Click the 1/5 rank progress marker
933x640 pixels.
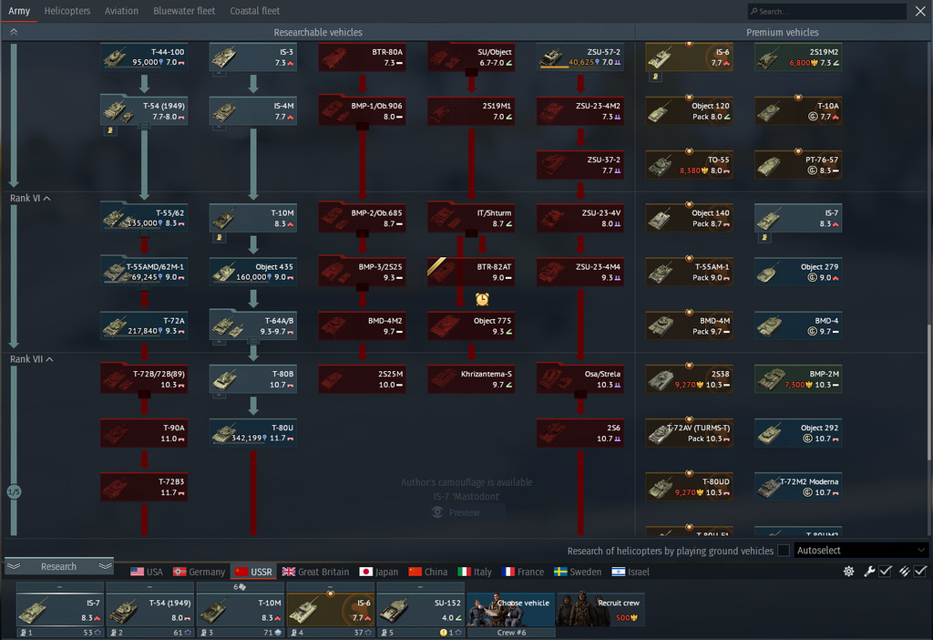pos(14,491)
